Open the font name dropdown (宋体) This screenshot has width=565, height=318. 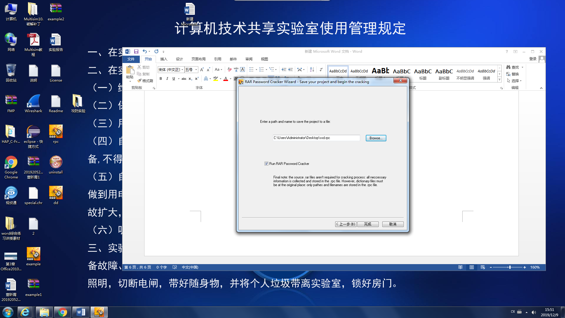click(182, 70)
